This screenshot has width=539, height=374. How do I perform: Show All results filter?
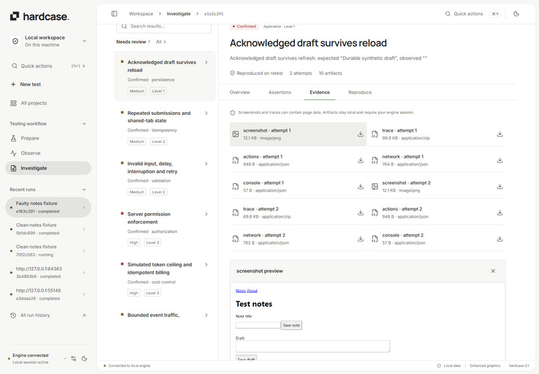pyautogui.click(x=161, y=42)
